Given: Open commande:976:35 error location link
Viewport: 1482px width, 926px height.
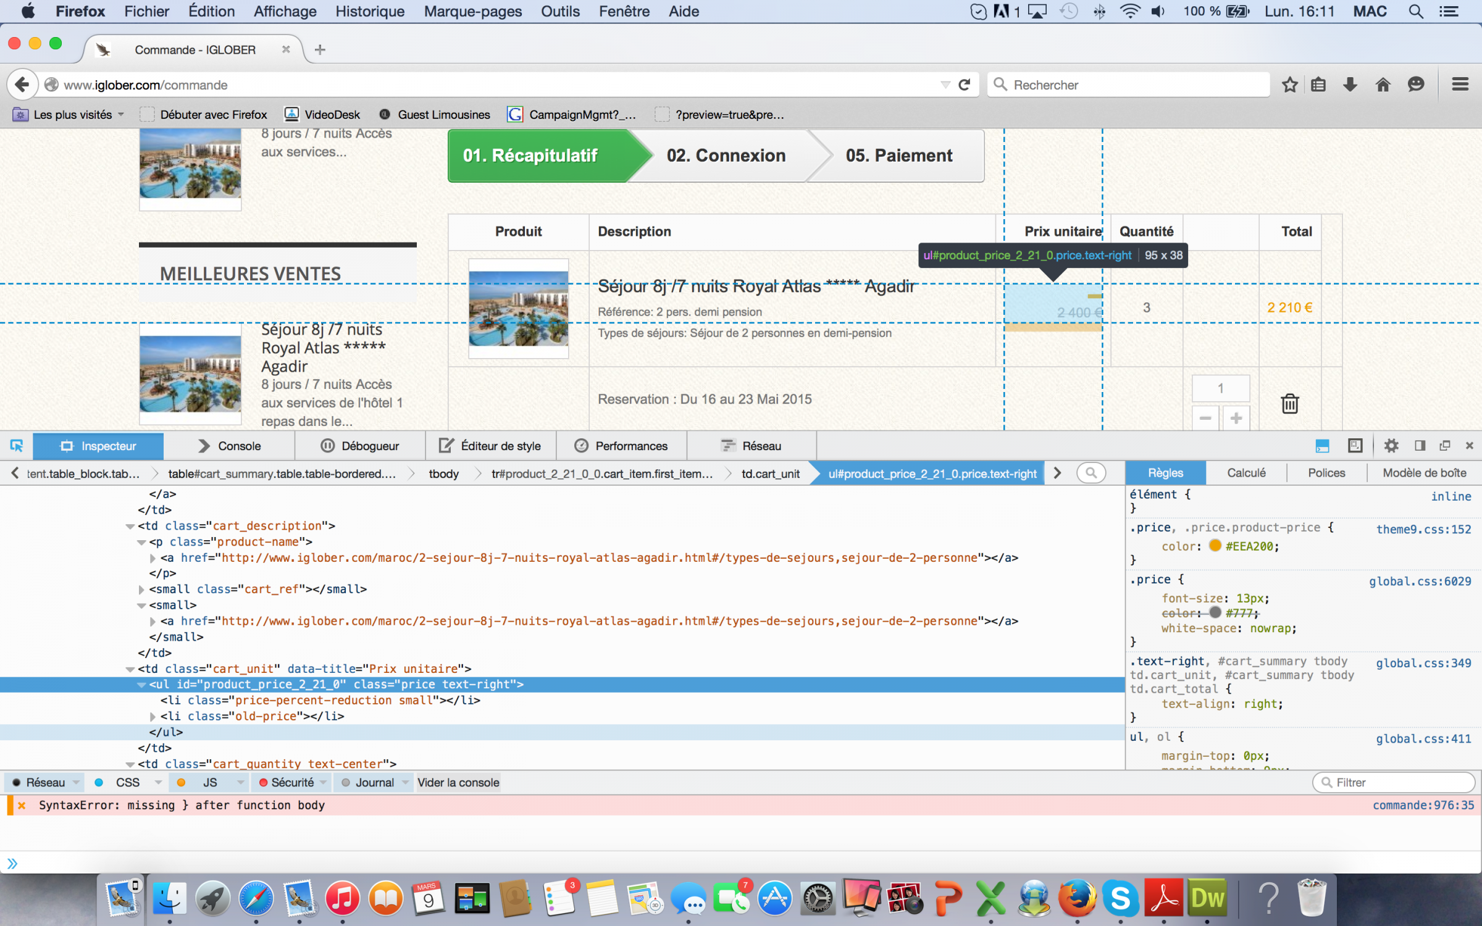Looking at the screenshot, I should coord(1423,805).
